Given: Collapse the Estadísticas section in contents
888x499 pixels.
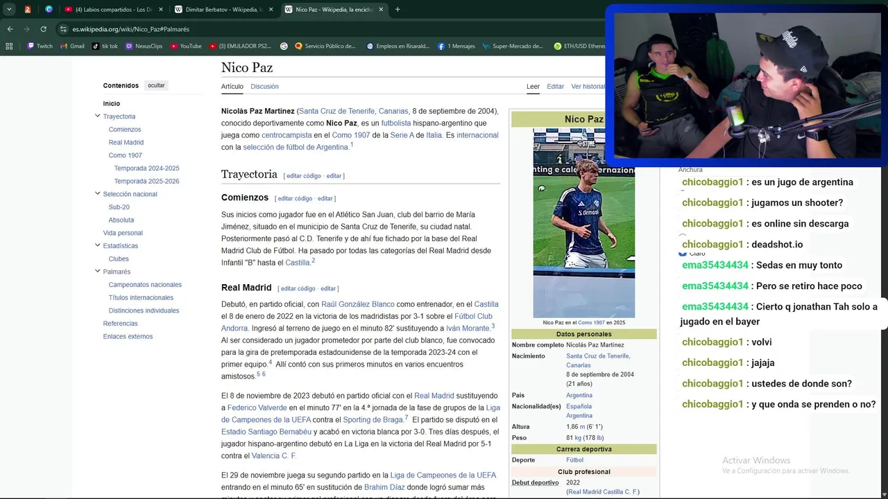Looking at the screenshot, I should tap(97, 245).
